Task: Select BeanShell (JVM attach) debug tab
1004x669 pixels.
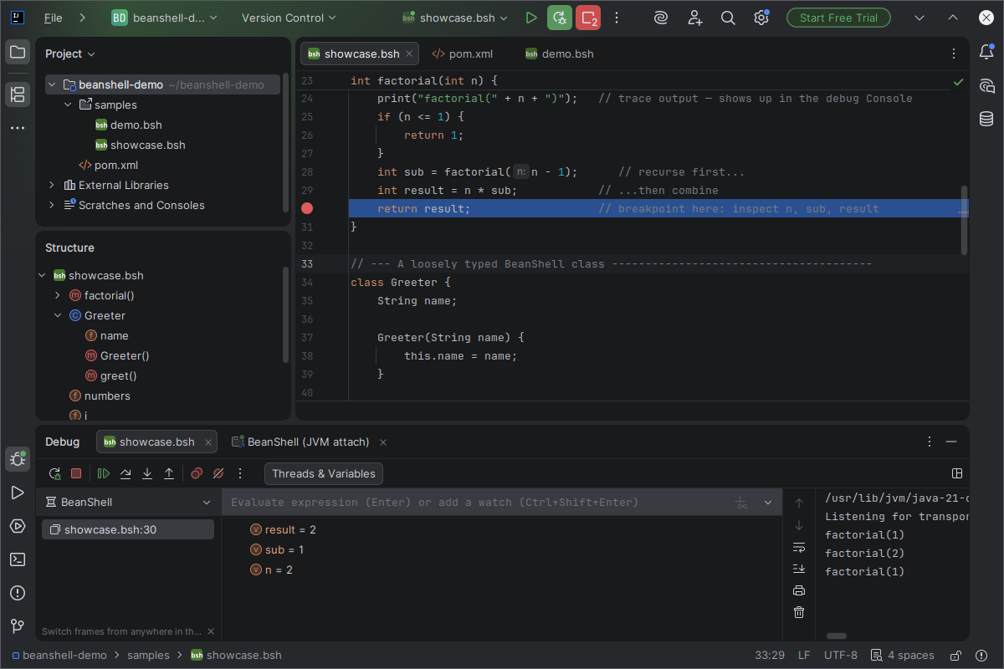Action: coord(310,442)
